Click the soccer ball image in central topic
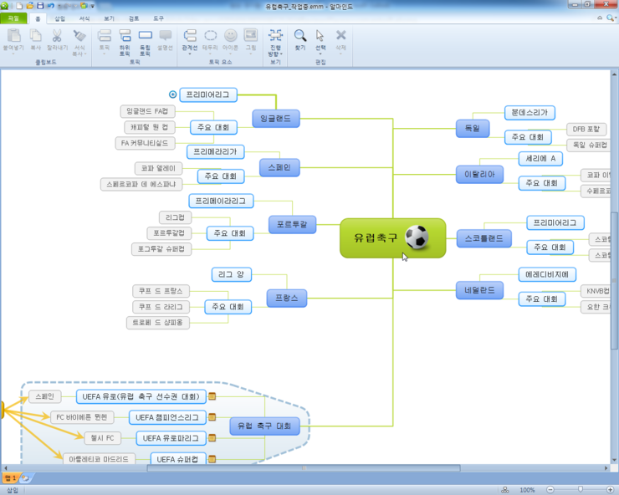The width and height of the screenshot is (619, 495). point(417,238)
